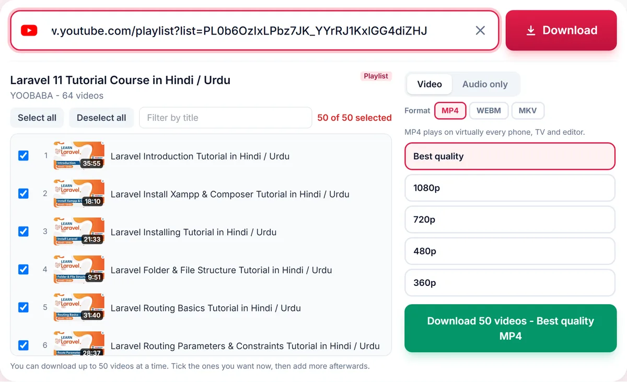Uncheck video 3 Laravel Installing checkbox
Image resolution: width=627 pixels, height=382 pixels.
(24, 231)
